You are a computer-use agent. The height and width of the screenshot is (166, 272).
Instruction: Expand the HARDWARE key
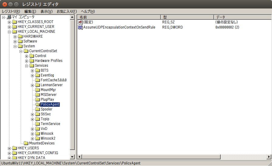pyautogui.click(x=15, y=37)
